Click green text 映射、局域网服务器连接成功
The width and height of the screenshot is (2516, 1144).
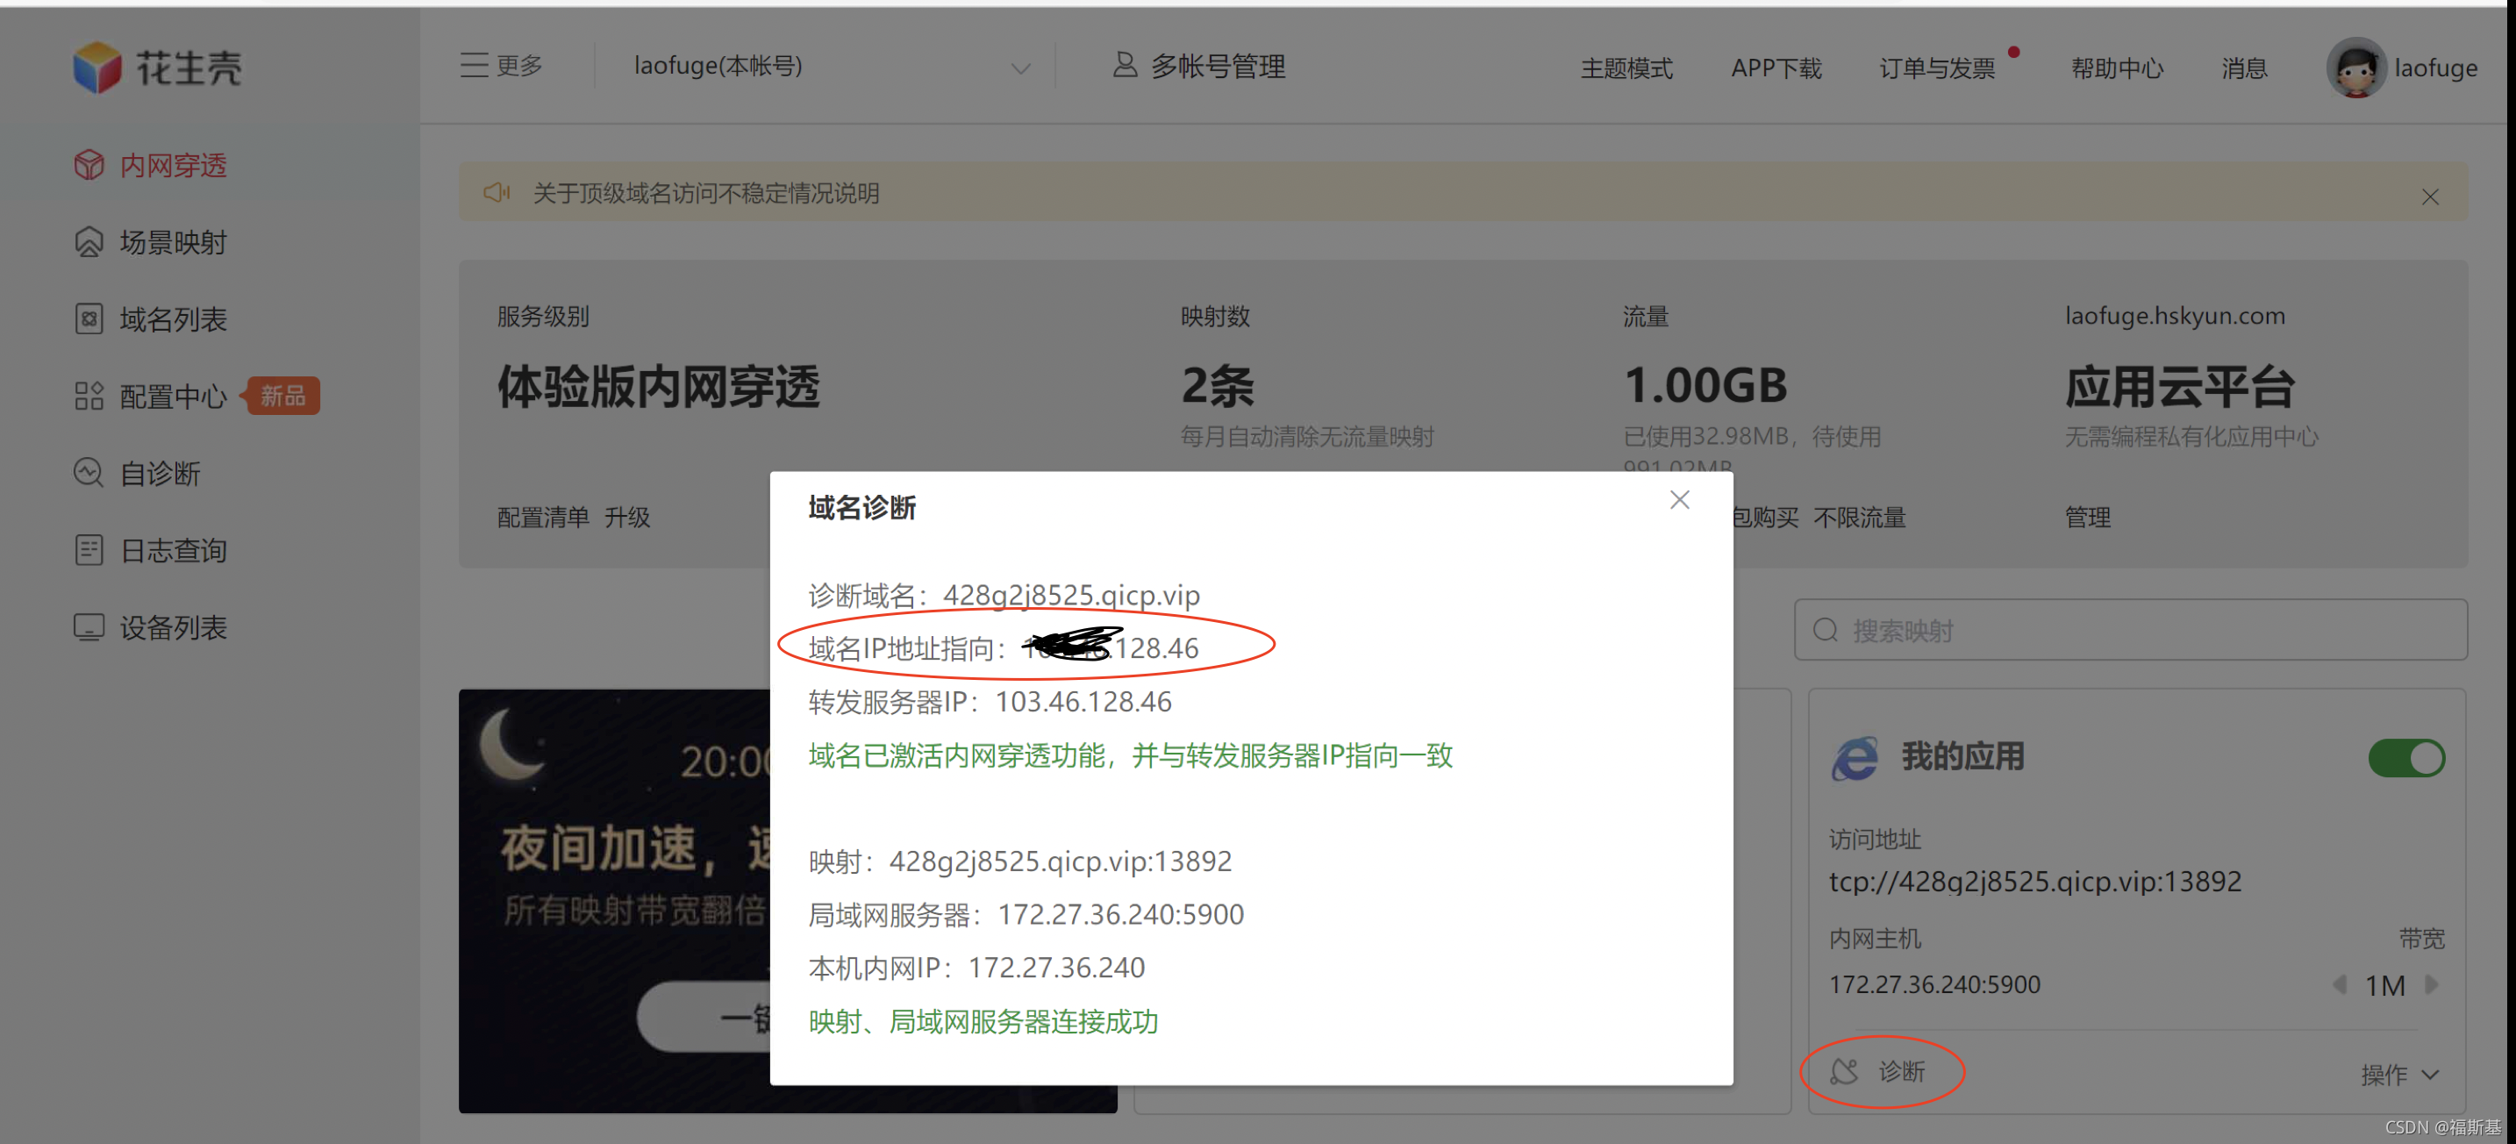click(x=983, y=1021)
